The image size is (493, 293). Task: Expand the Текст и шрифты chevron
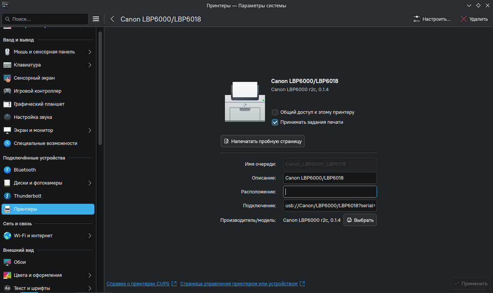[90, 288]
